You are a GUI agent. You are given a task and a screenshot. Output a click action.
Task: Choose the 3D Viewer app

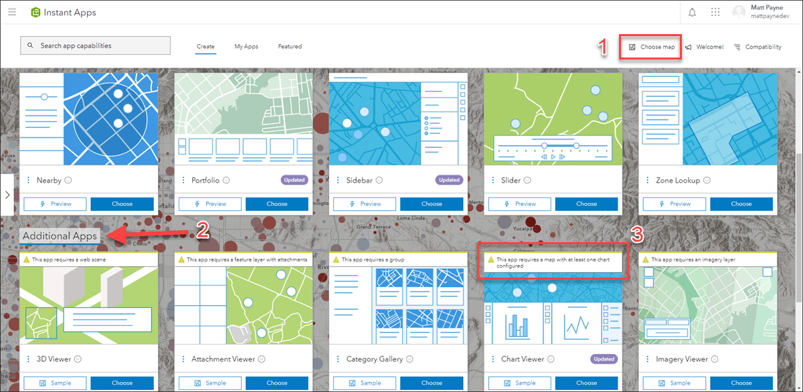(122, 383)
